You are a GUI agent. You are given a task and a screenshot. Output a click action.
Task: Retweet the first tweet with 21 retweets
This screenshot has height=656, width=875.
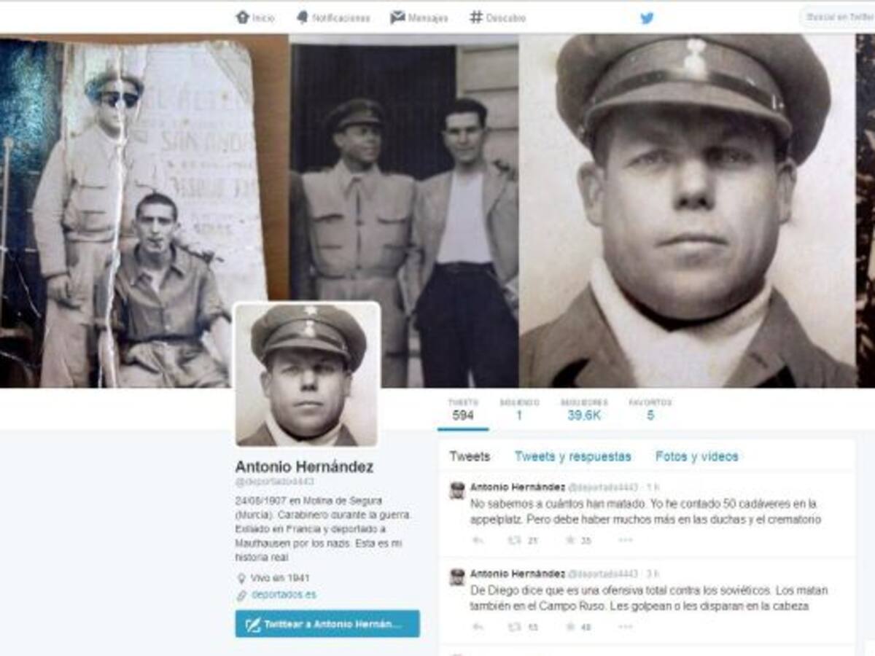click(x=522, y=541)
